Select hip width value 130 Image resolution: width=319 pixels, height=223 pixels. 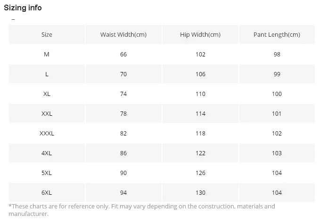pos(200,192)
